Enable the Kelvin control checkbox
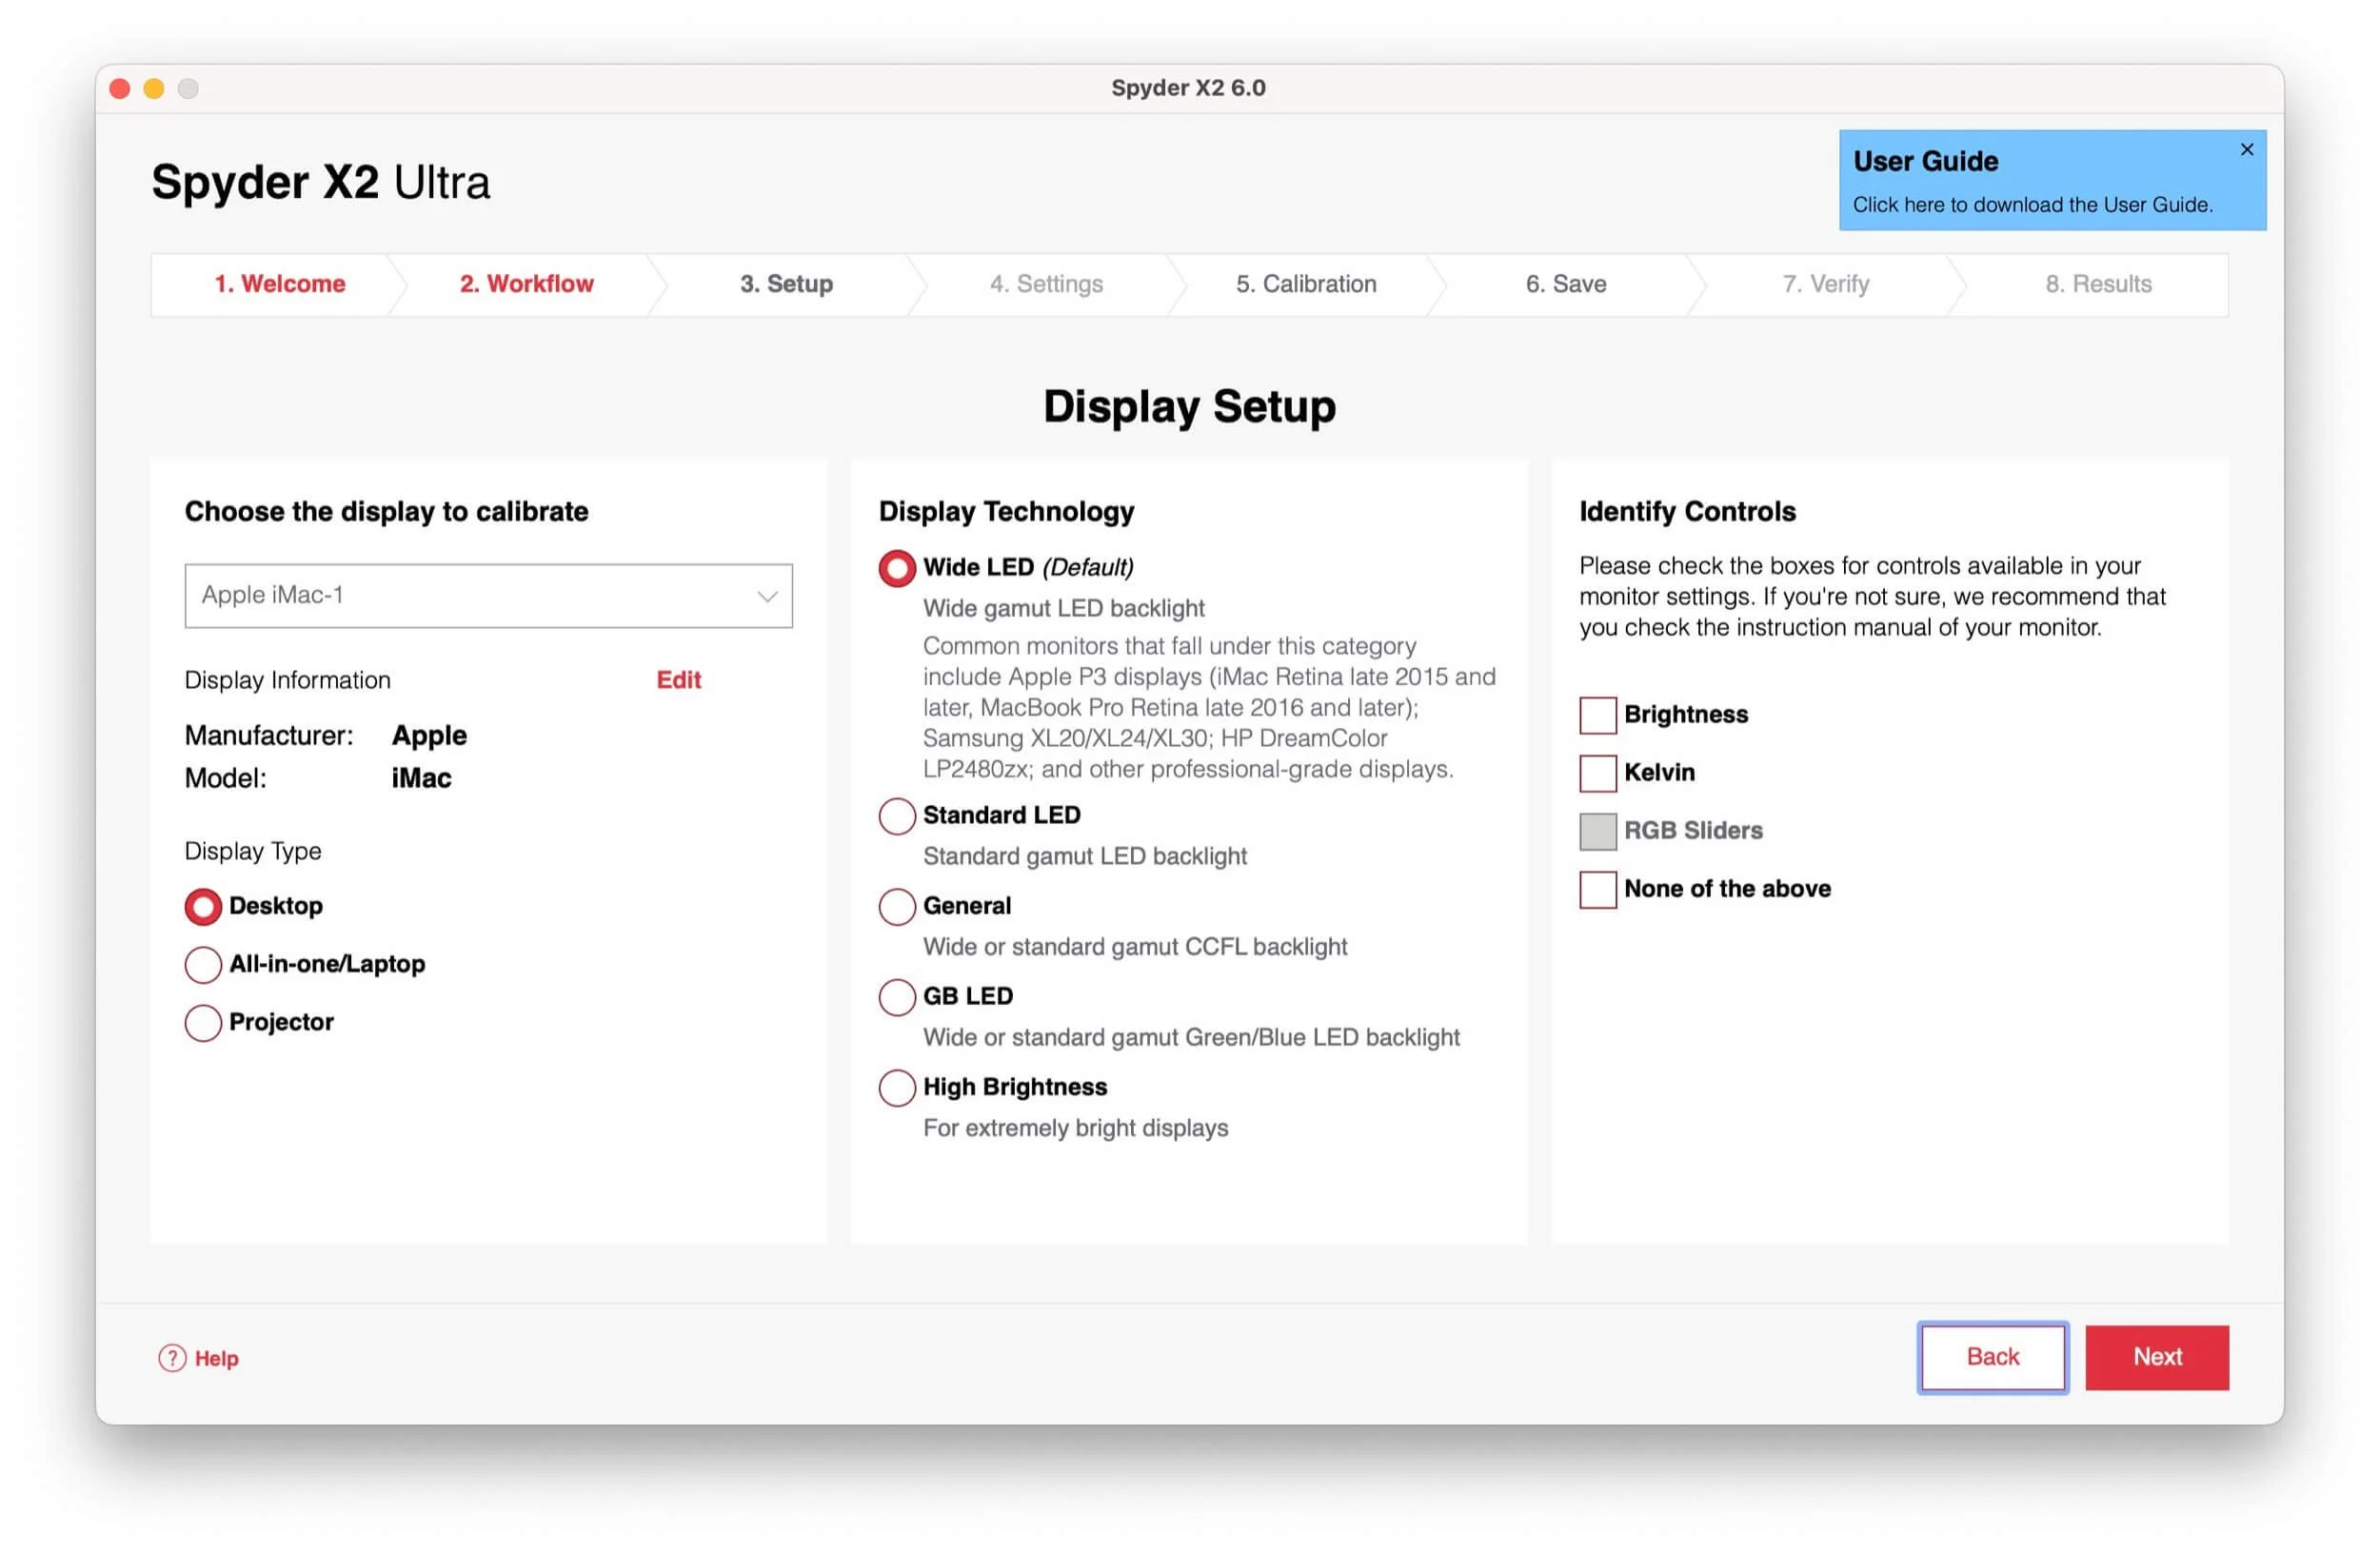The image size is (2380, 1551). click(x=1597, y=773)
